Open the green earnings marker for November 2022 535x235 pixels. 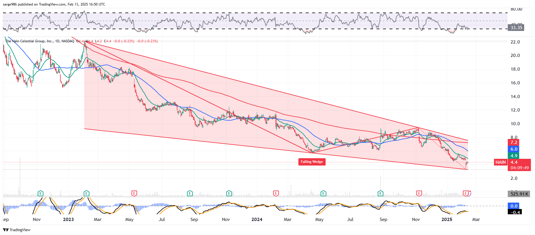[x=40, y=193]
